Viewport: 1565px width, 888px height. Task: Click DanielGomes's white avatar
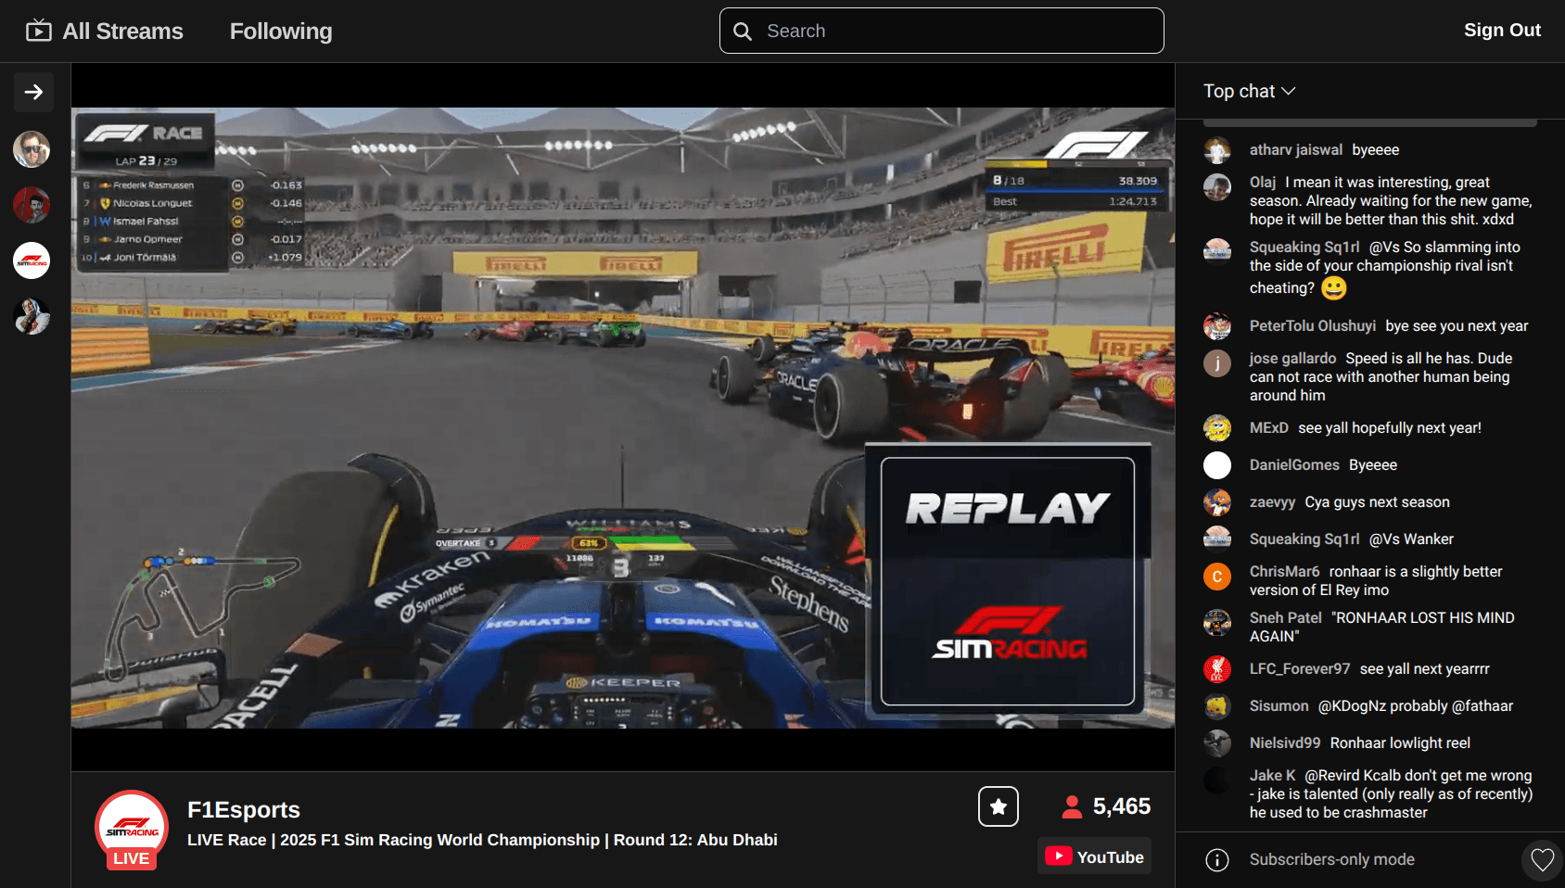click(1217, 465)
